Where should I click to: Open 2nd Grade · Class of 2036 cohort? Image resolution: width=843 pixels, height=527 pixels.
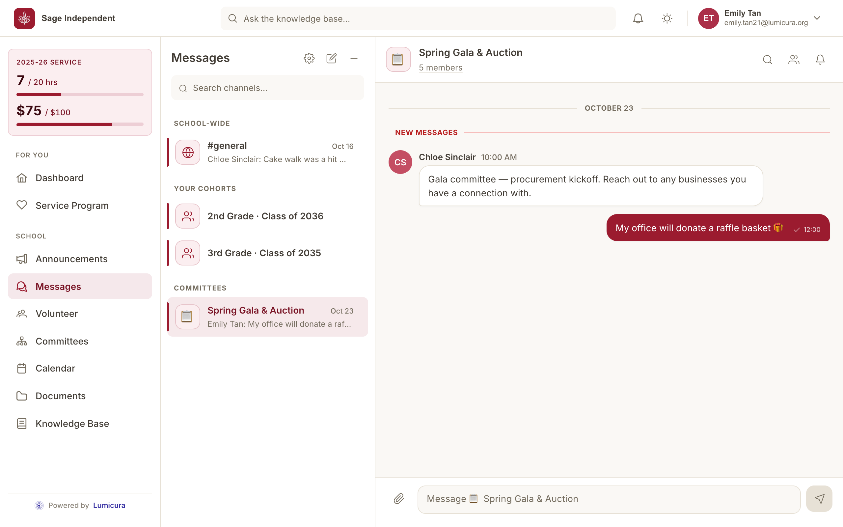pyautogui.click(x=267, y=216)
